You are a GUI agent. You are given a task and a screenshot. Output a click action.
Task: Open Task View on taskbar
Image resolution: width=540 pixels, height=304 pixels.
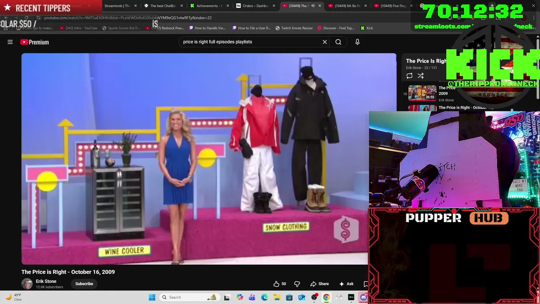tap(227, 297)
